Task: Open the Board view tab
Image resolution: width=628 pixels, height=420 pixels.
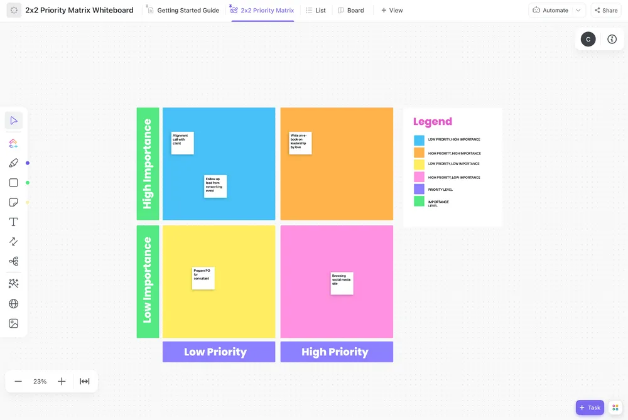Action: pos(351,11)
